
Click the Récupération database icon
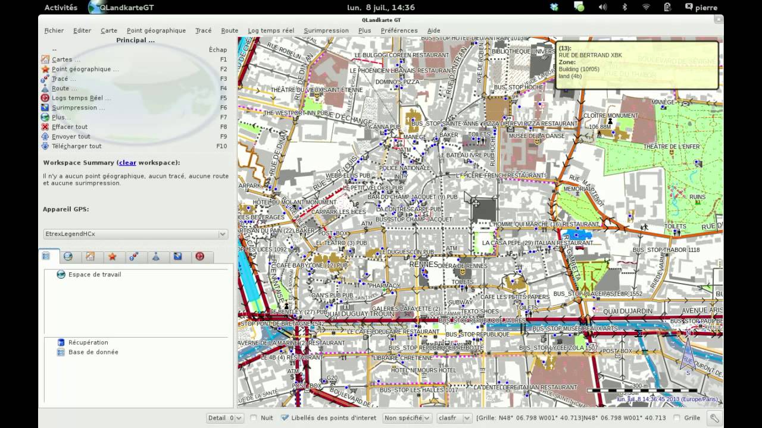(61, 342)
